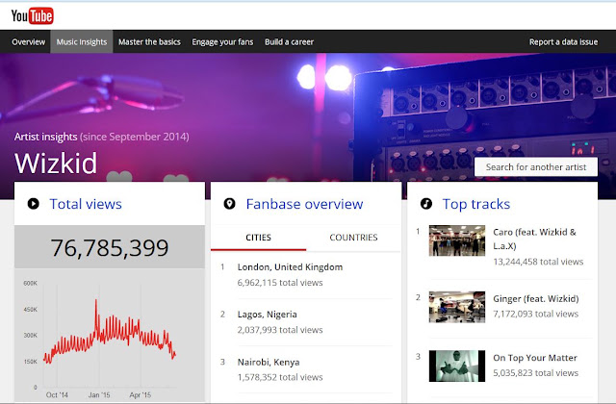Go to Engage your fans
Viewport: 616px width, 404px height.
click(x=222, y=41)
